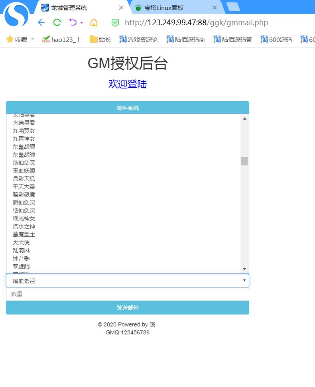The height and width of the screenshot is (387, 315).
Task: Expand the 收藏 favorites dropdown arrow
Action: click(x=33, y=39)
